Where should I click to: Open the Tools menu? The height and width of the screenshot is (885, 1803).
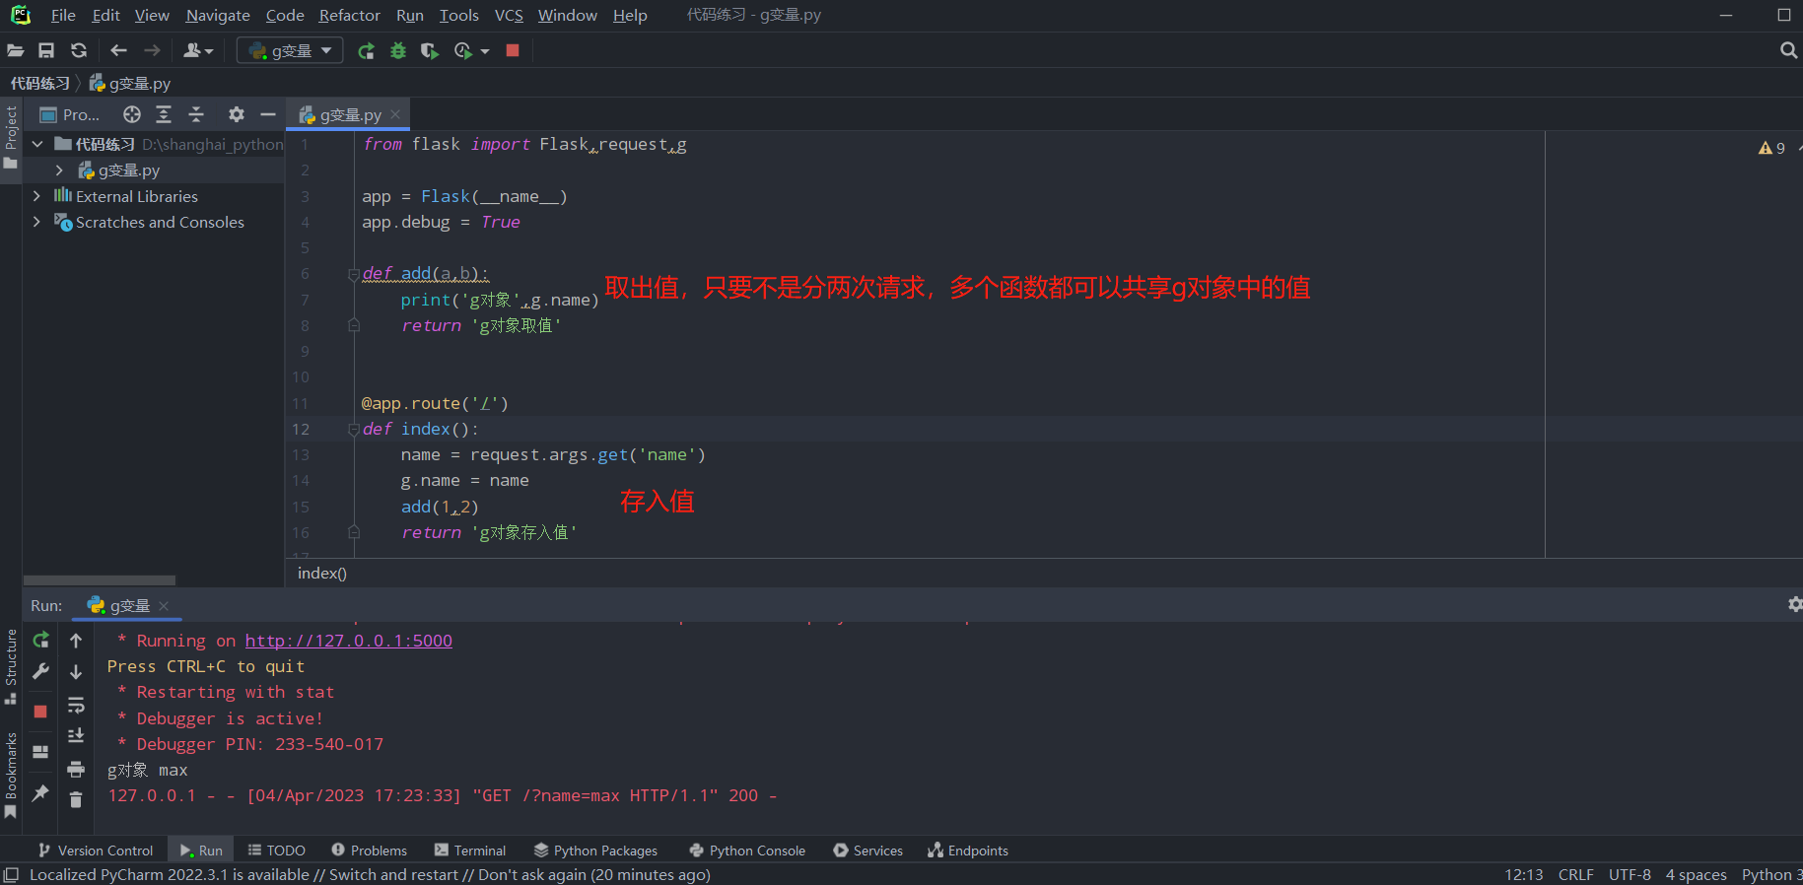click(x=458, y=15)
